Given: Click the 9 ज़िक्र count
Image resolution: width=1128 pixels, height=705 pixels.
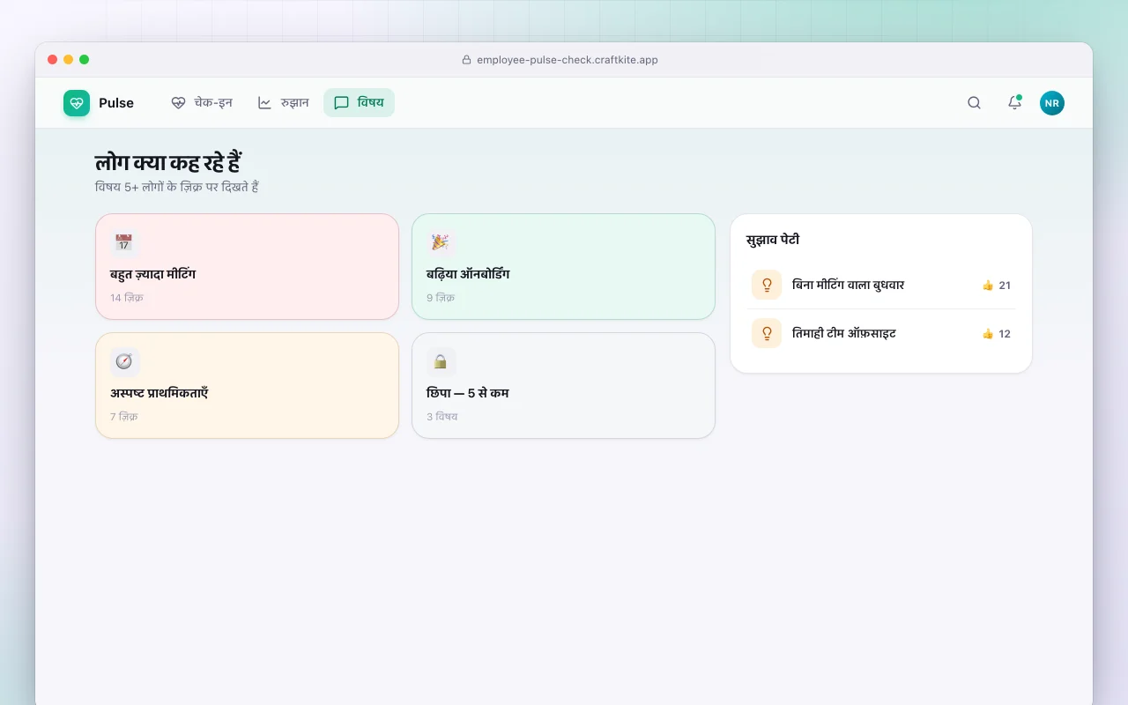Looking at the screenshot, I should (x=441, y=298).
